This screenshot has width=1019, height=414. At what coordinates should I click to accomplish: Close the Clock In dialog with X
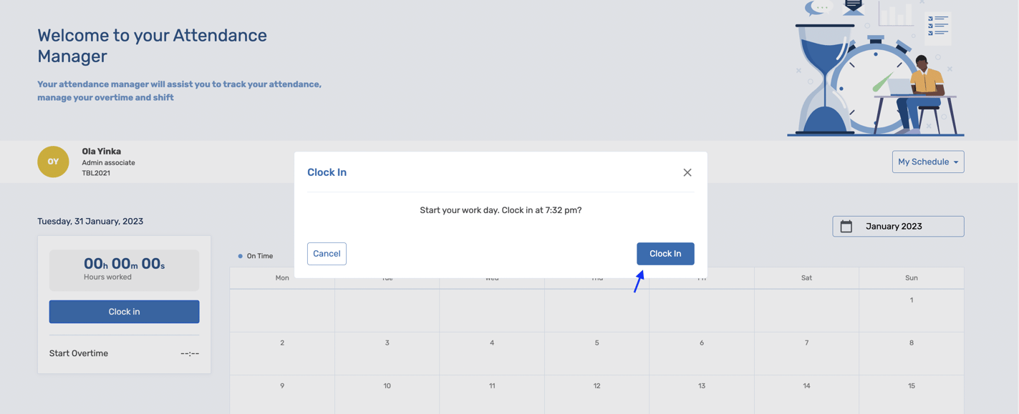[687, 172]
